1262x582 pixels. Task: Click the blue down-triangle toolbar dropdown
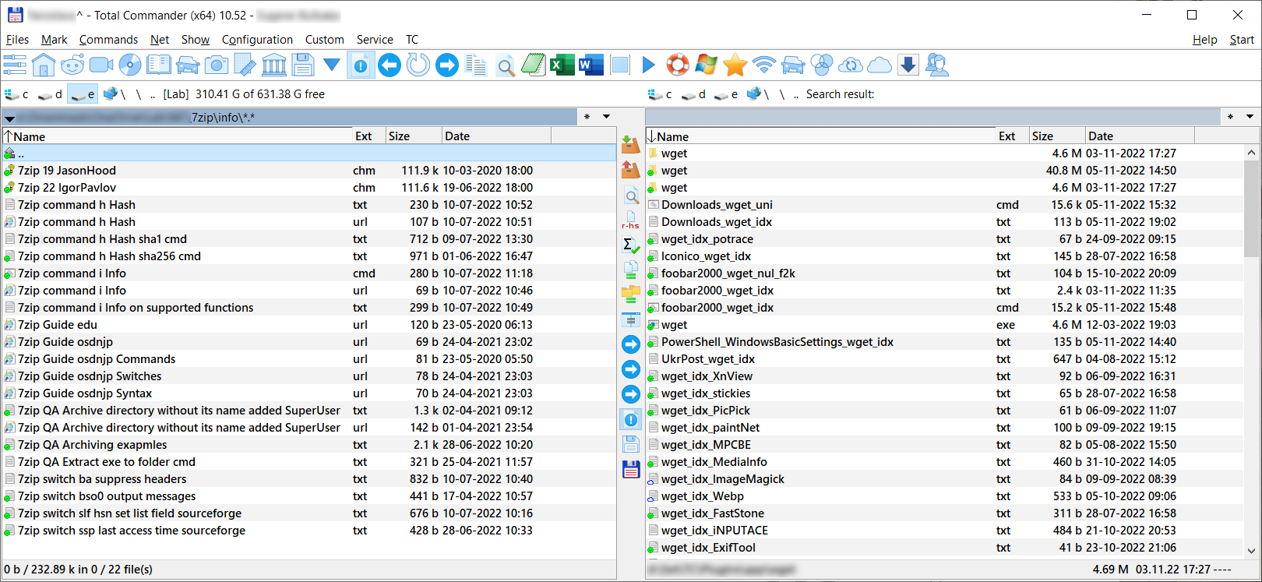coord(332,65)
